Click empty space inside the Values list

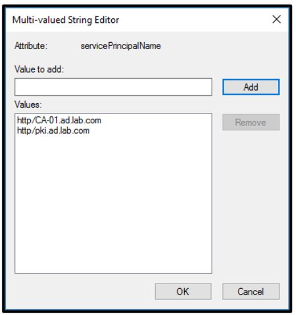click(113, 201)
